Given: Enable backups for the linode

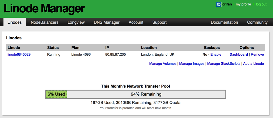Looking at the screenshot, I should [216, 55].
